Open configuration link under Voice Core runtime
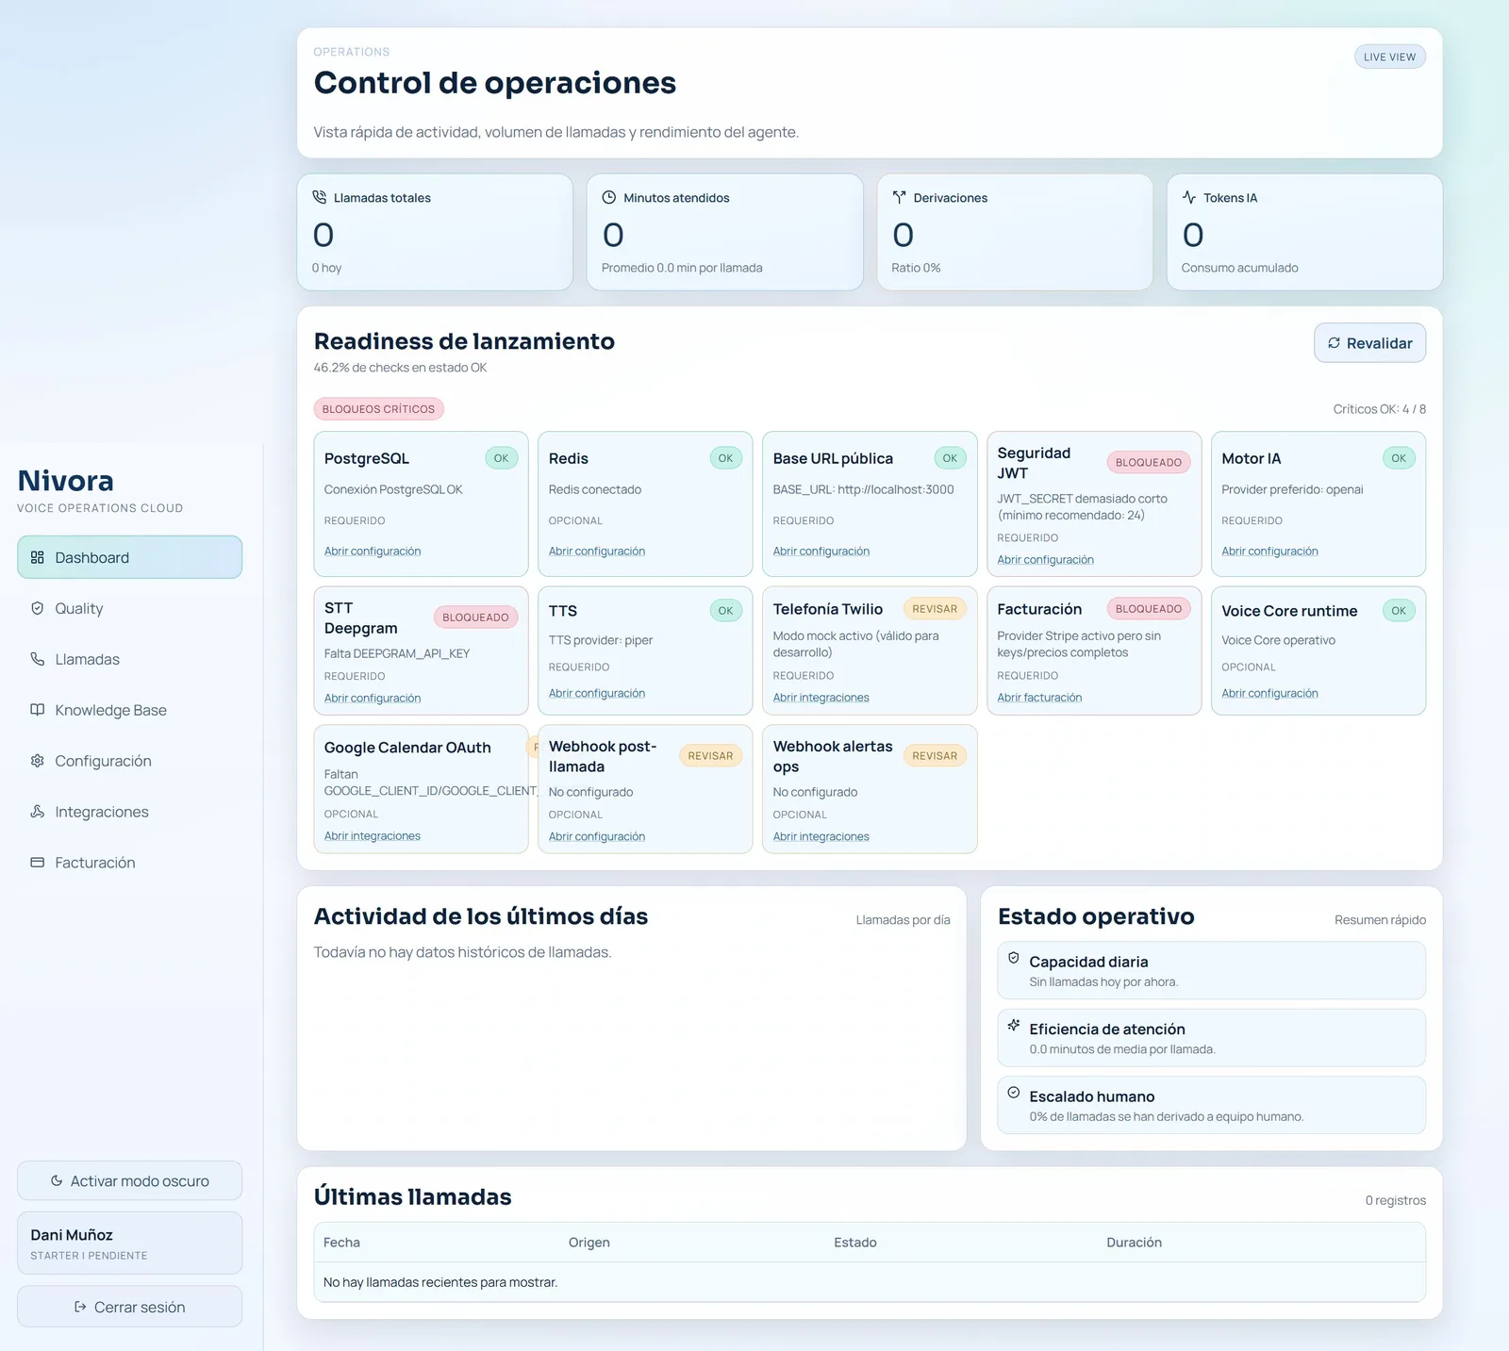This screenshot has width=1509, height=1351. (x=1269, y=693)
